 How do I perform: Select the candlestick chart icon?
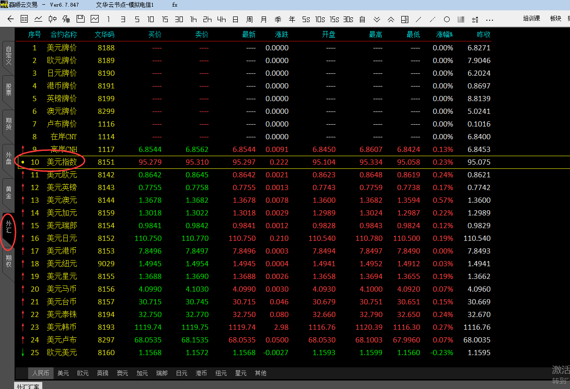point(52,19)
